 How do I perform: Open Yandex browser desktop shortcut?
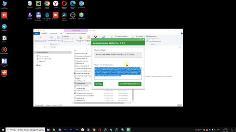click(56, 4)
